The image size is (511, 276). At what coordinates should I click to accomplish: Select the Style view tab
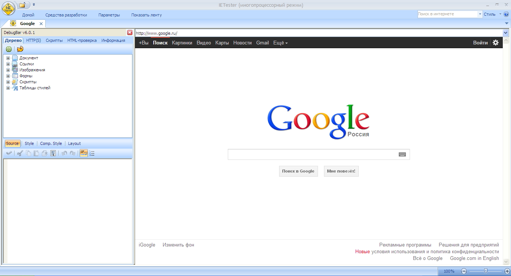point(29,143)
